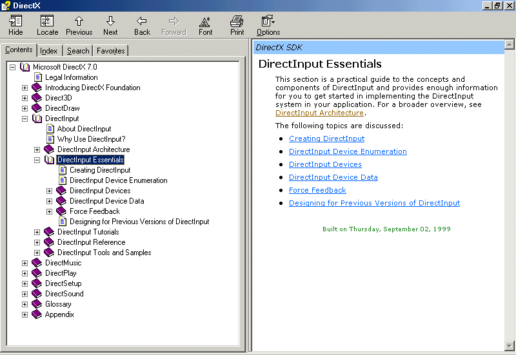Switch to the Index tab
516x355 pixels.
(48, 51)
